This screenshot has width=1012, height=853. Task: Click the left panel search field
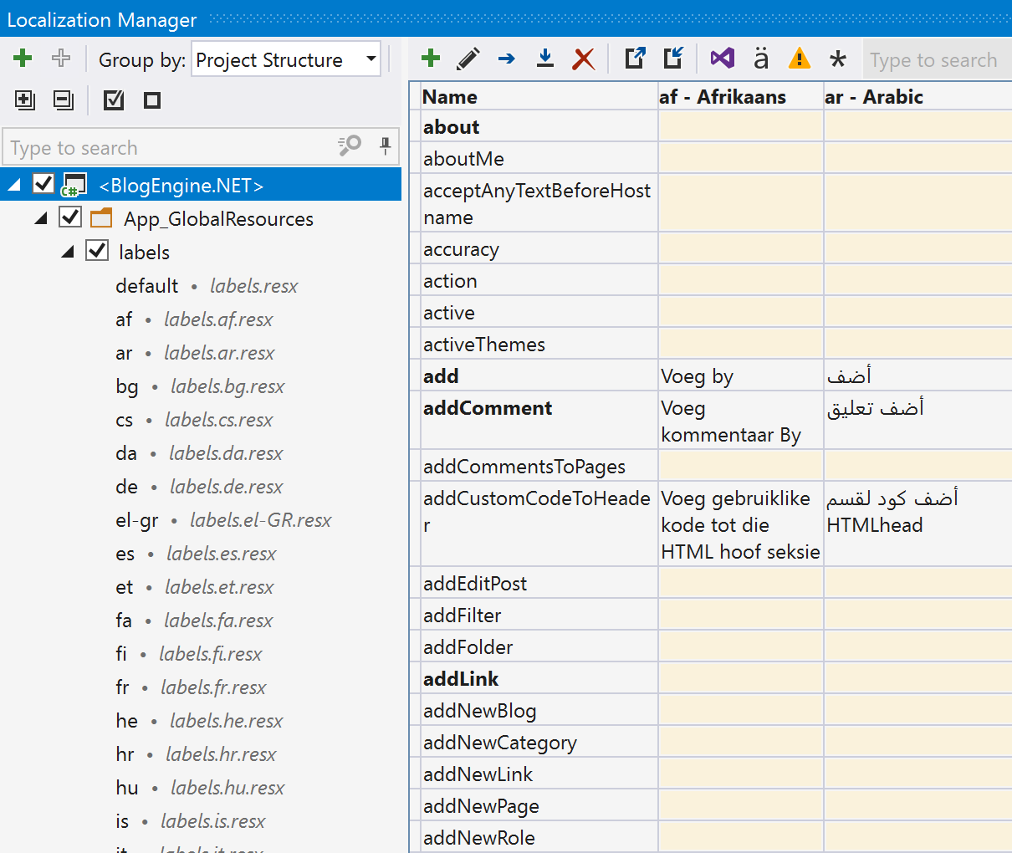tap(167, 148)
